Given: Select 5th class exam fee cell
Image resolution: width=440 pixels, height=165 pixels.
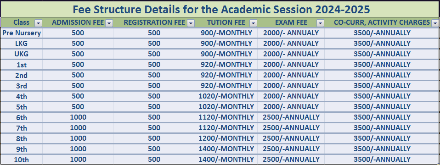Looking at the screenshot, I should (291, 107).
